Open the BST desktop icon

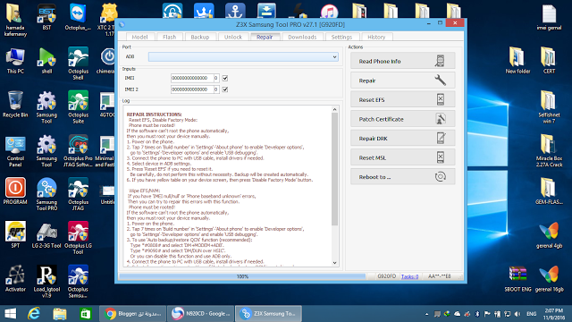46,17
